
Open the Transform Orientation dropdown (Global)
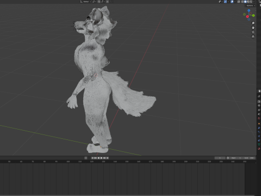(x=86, y=2)
